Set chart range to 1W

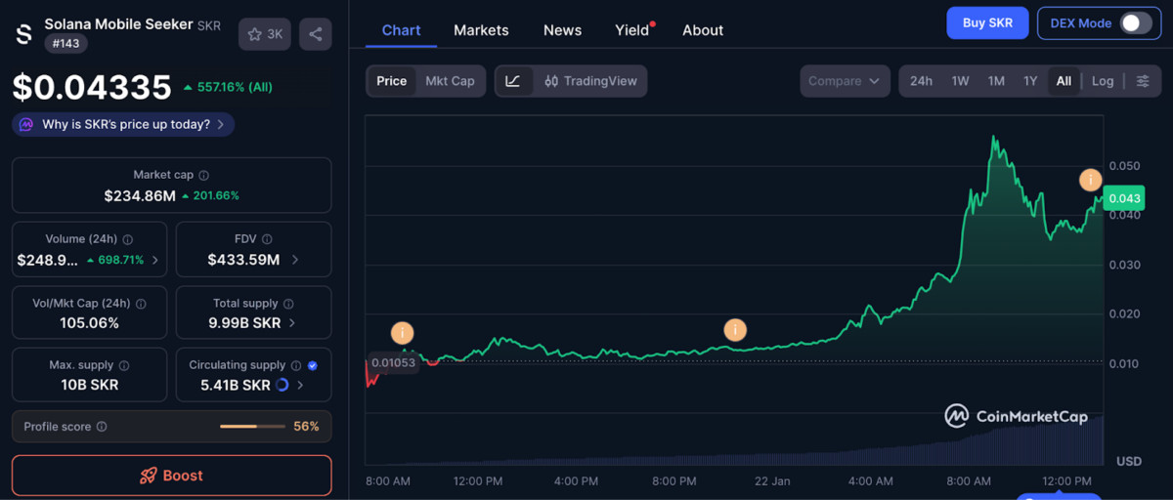tap(960, 81)
